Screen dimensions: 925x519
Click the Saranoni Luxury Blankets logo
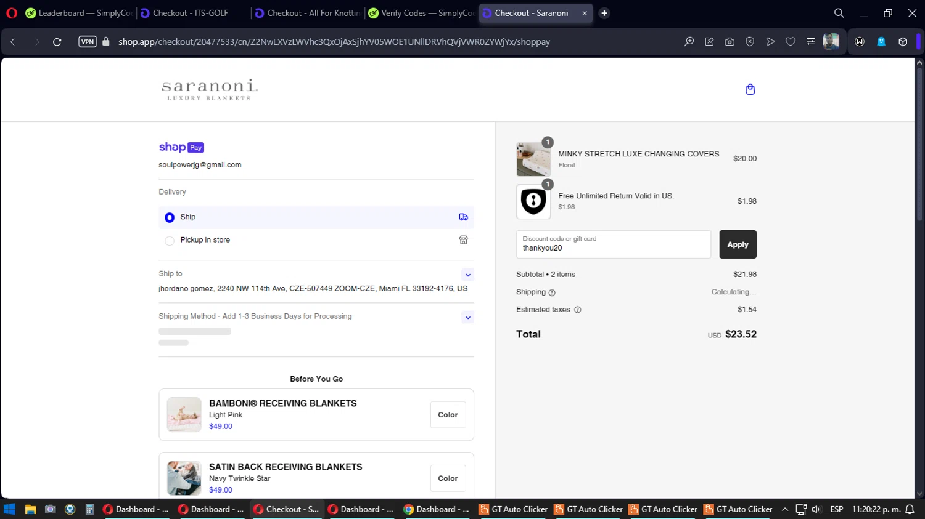click(x=210, y=89)
